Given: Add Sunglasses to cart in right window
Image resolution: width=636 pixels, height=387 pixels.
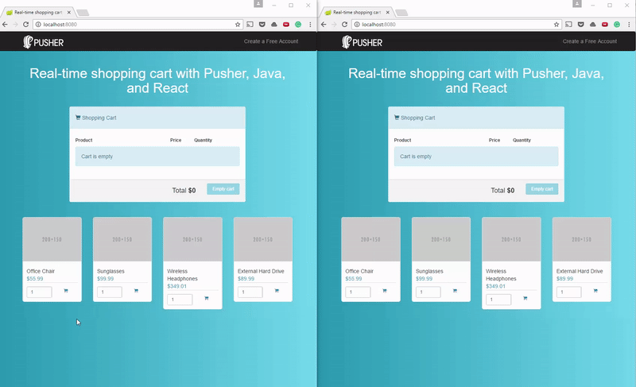Looking at the screenshot, I should (x=455, y=291).
